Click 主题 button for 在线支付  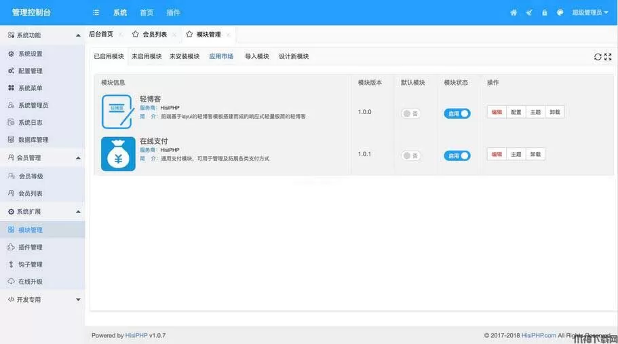pos(516,154)
